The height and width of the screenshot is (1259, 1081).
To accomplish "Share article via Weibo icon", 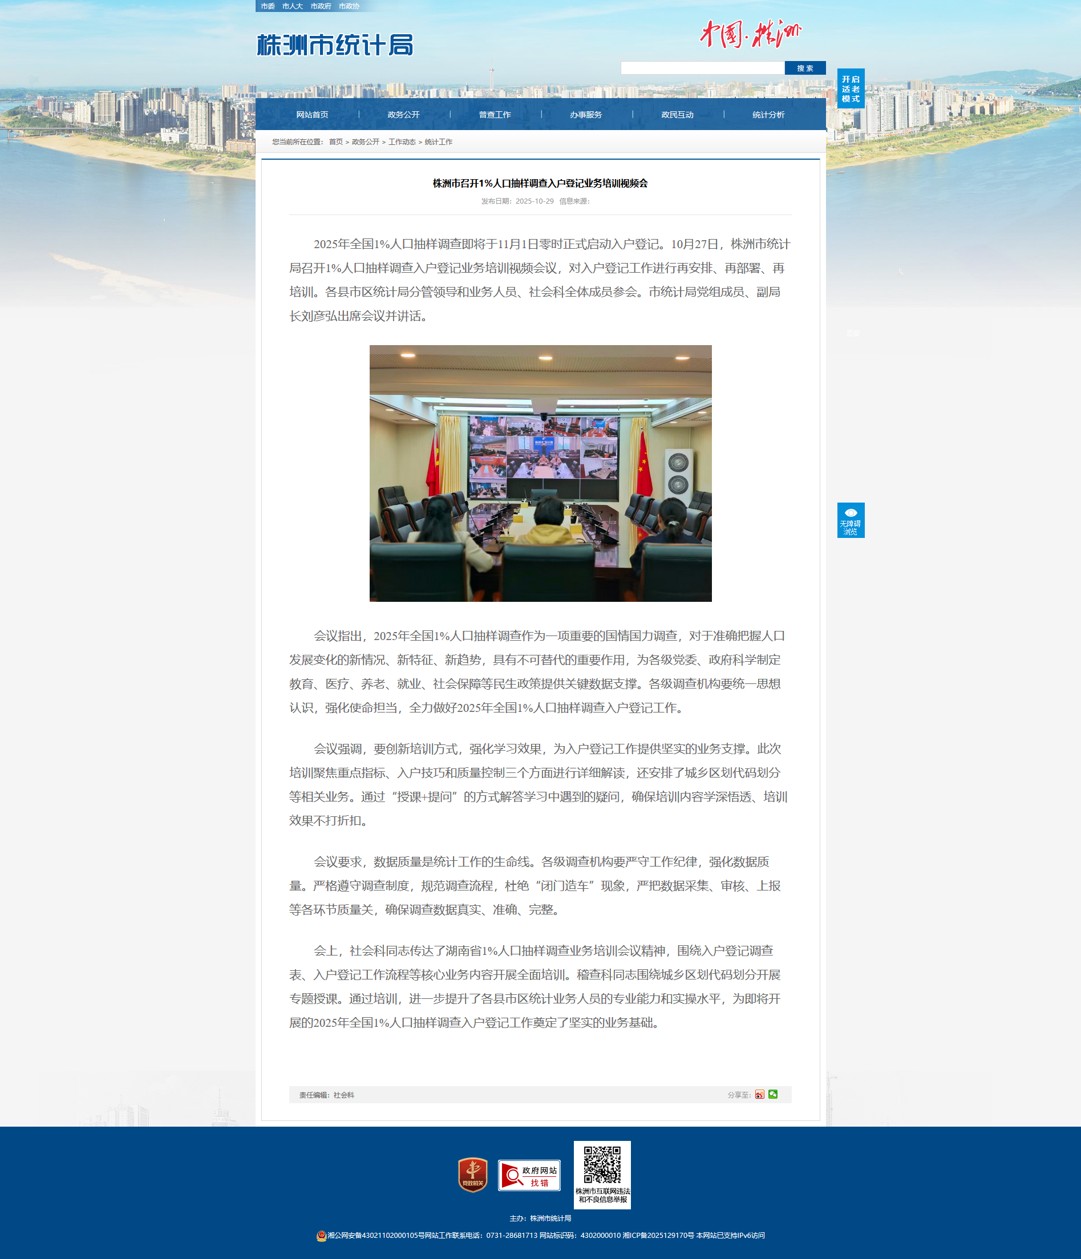I will 759,1095.
